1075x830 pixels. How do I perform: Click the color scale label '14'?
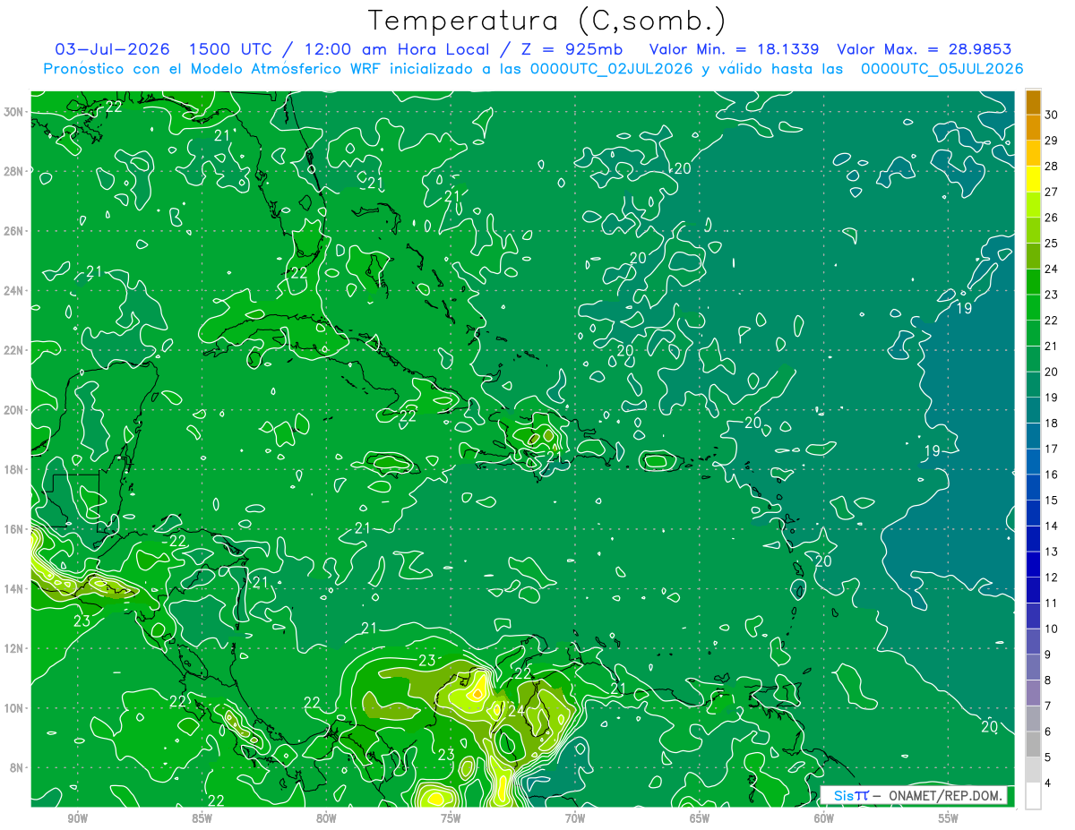[1052, 526]
